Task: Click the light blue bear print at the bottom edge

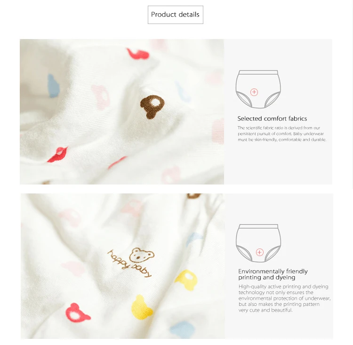Action: 182,330
